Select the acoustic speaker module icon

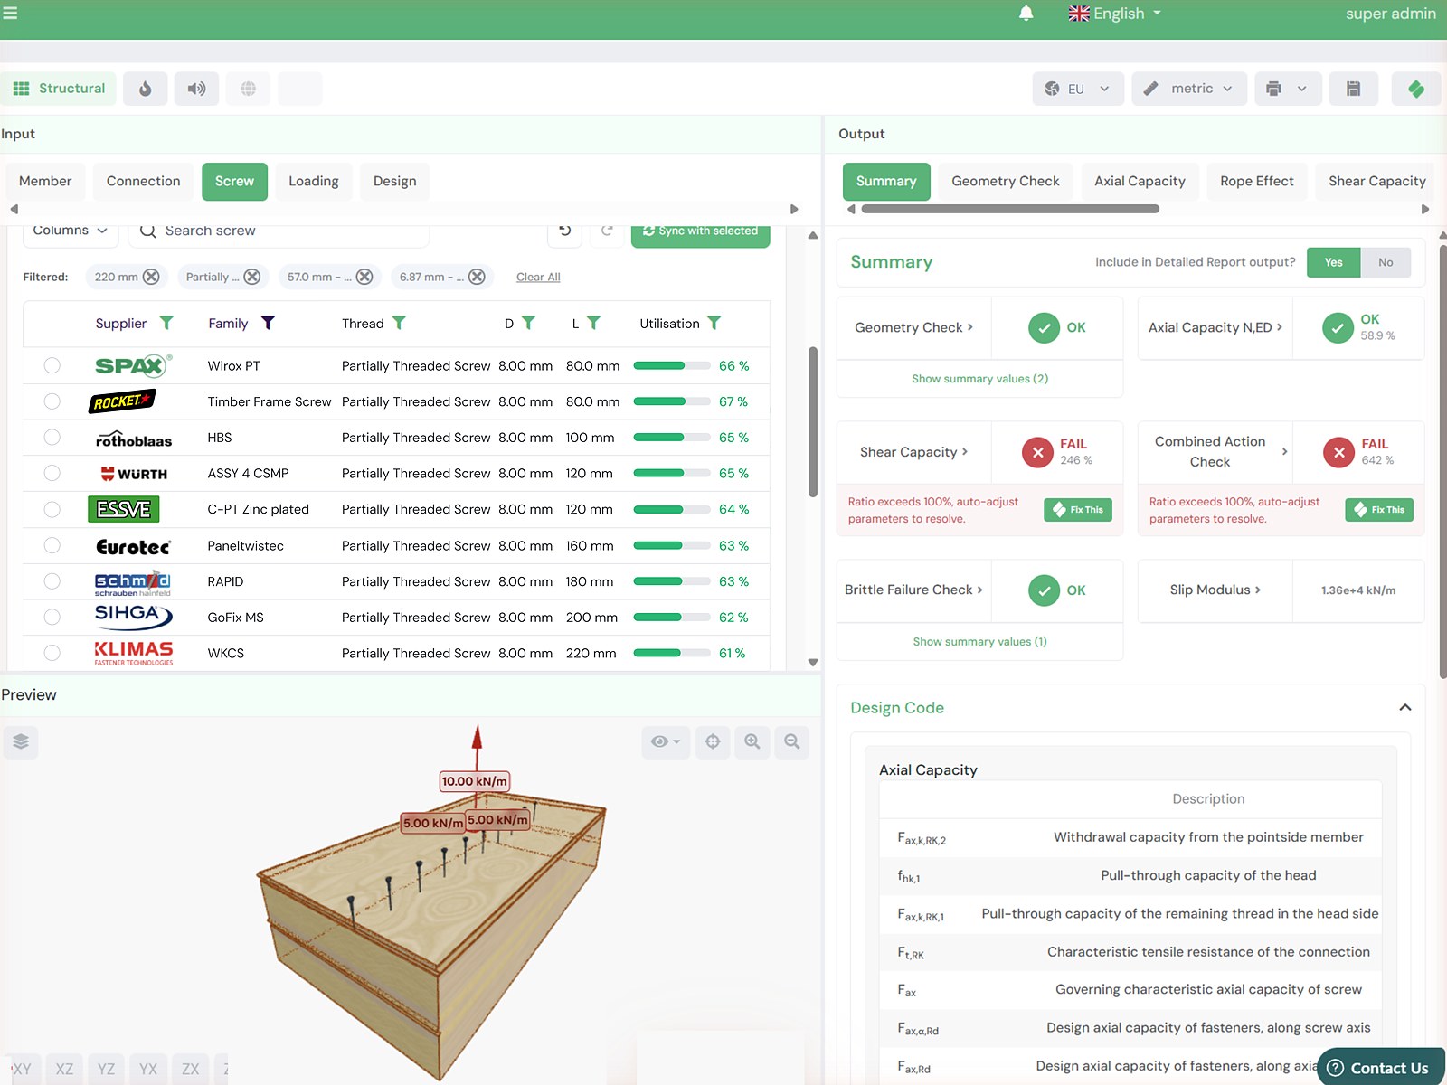pos(196,89)
